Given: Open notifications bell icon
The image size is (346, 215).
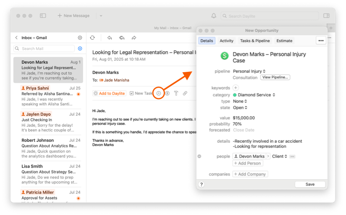Looking at the screenshot, I should 214,16.
